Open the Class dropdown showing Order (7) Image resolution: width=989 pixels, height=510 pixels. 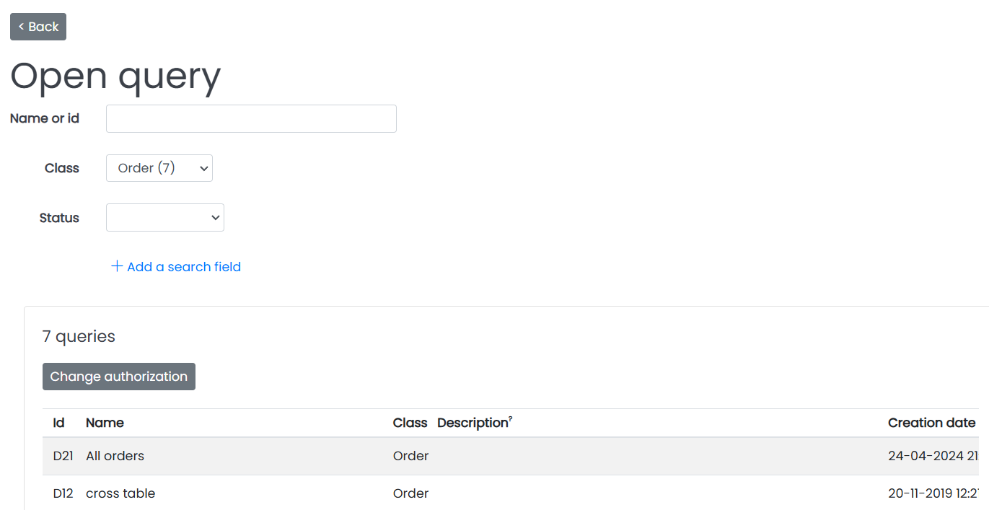pos(159,168)
